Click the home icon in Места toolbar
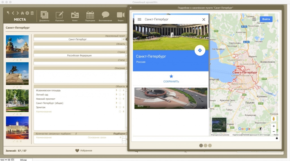Screen dimensions: 290x161 [x=22, y=13]
